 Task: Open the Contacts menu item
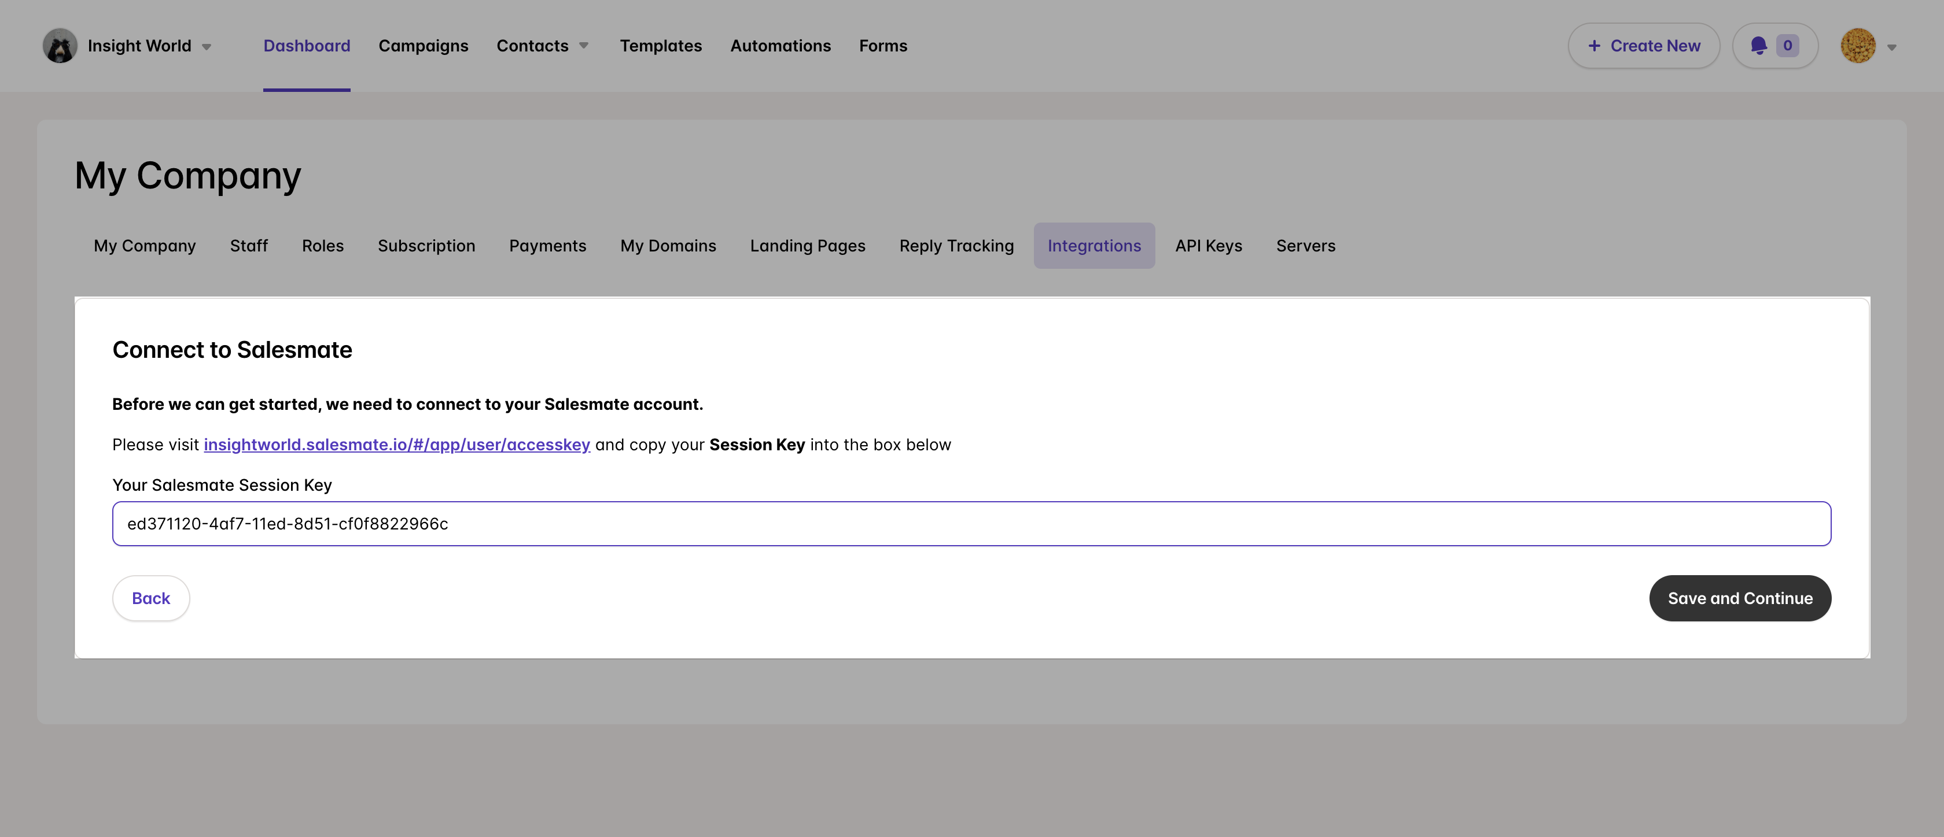(532, 46)
